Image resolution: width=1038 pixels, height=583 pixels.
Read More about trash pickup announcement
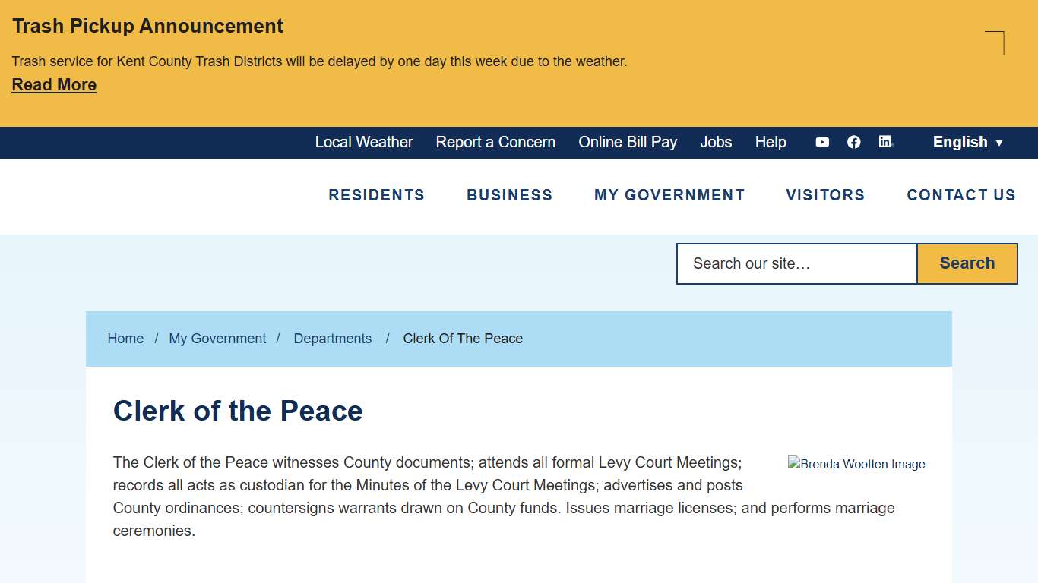coord(54,84)
